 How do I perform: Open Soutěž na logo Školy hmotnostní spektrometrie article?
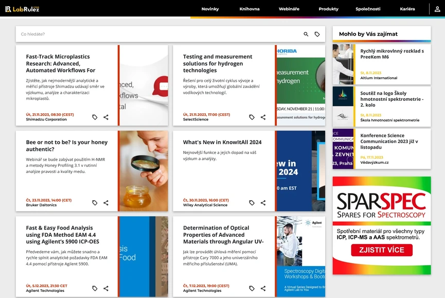point(392,99)
